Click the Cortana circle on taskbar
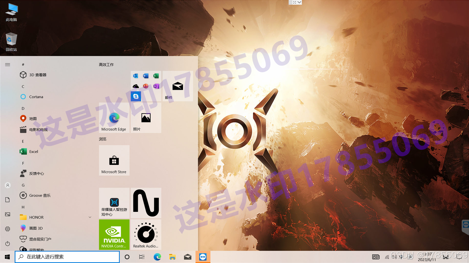469x263 pixels. (127, 257)
